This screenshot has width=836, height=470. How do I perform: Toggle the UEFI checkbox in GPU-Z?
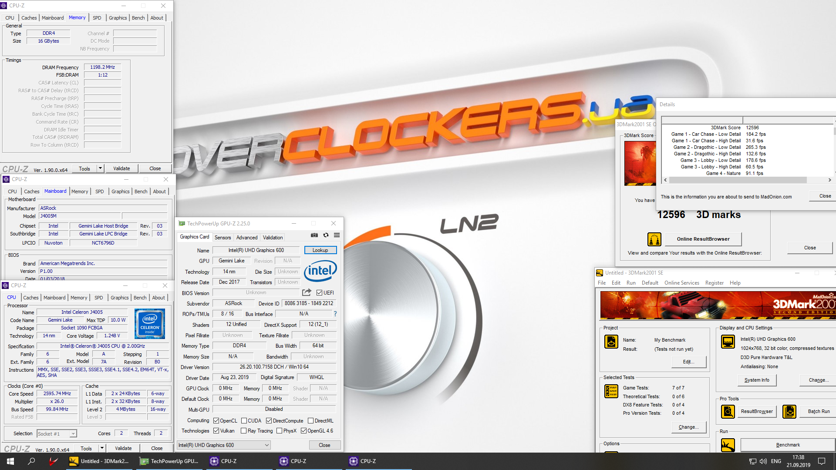(319, 292)
